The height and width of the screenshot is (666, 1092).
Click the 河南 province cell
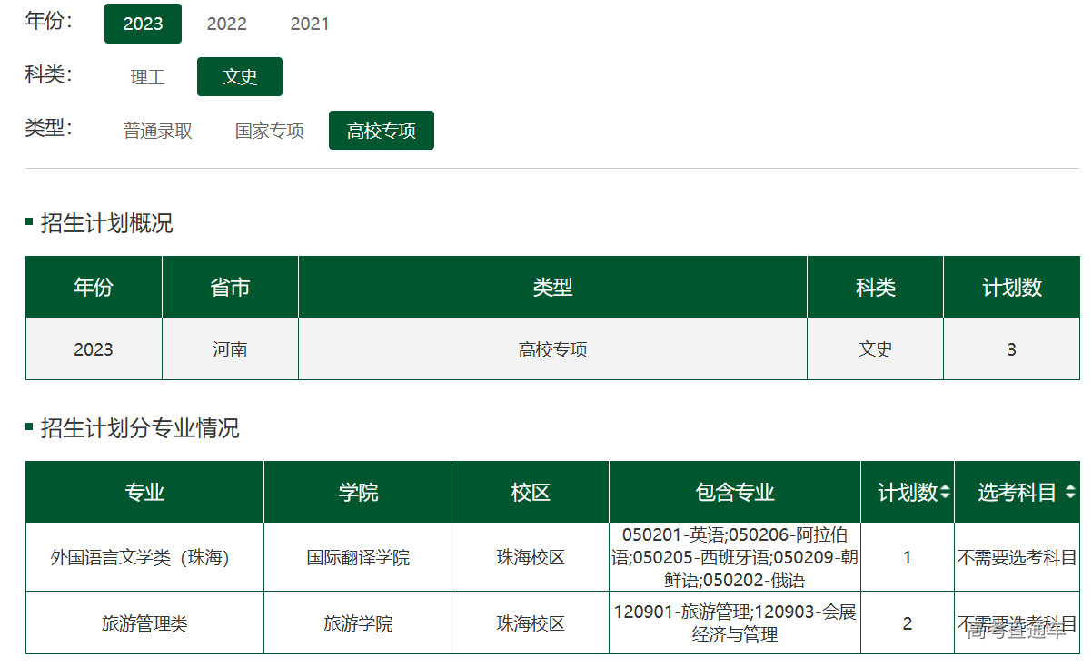(230, 349)
